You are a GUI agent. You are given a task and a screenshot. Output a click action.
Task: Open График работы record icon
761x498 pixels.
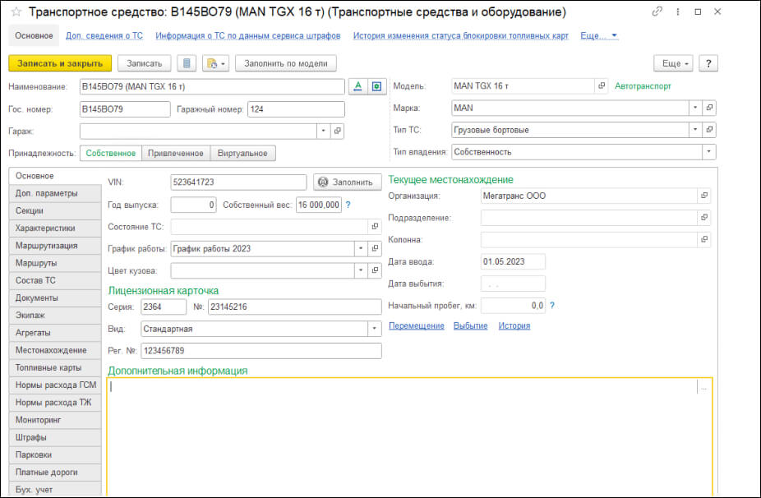(x=375, y=248)
